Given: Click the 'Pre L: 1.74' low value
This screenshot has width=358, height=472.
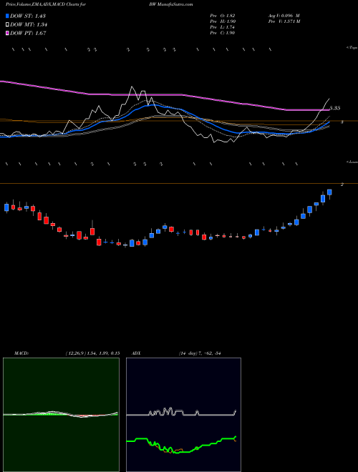Looking at the screenshot, I should point(223,27).
